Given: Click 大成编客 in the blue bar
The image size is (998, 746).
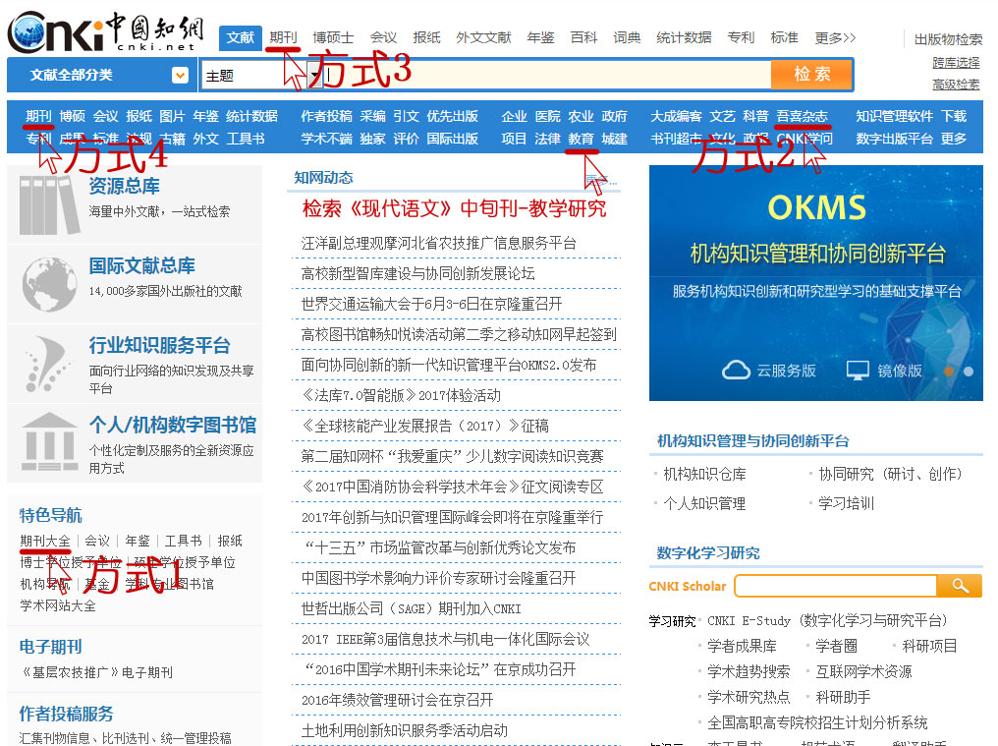Looking at the screenshot, I should point(676,116).
